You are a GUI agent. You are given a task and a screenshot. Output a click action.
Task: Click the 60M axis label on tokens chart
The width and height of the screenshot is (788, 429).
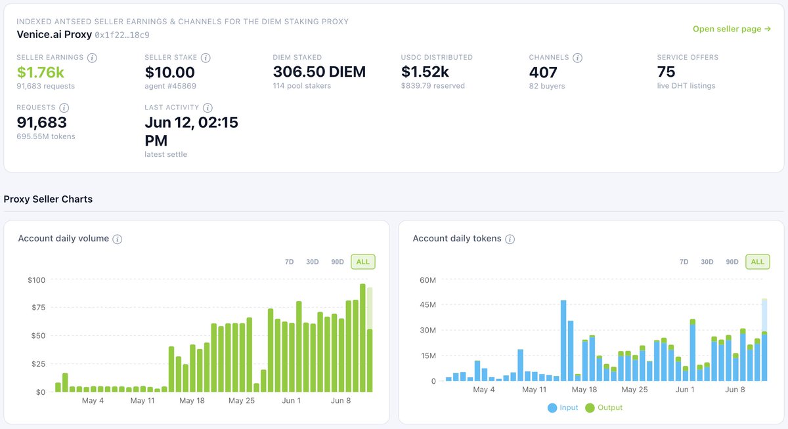pos(427,280)
